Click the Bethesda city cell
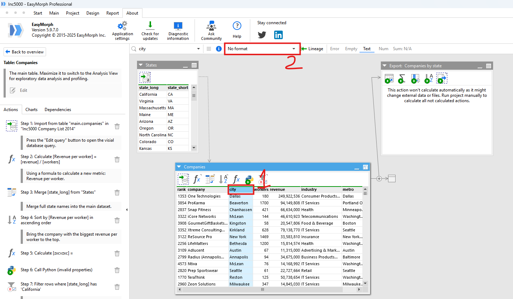The image size is (513, 299). click(241, 243)
